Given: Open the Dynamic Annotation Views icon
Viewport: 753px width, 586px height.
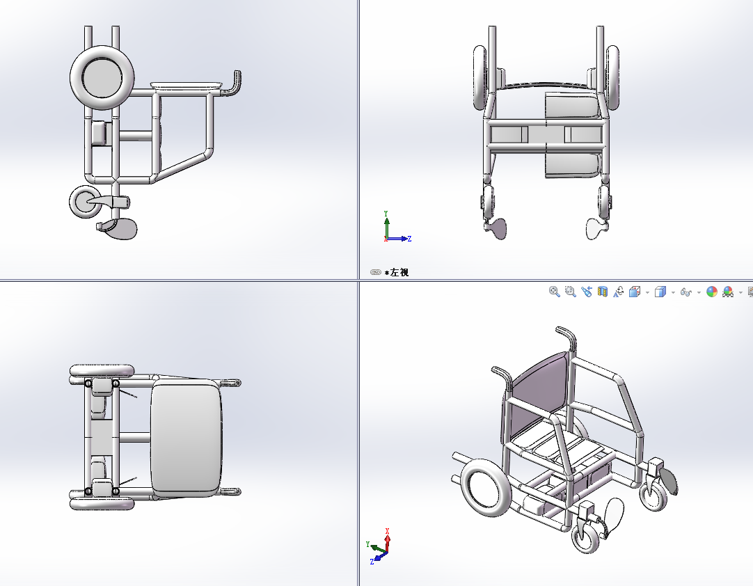Looking at the screenshot, I should (618, 292).
